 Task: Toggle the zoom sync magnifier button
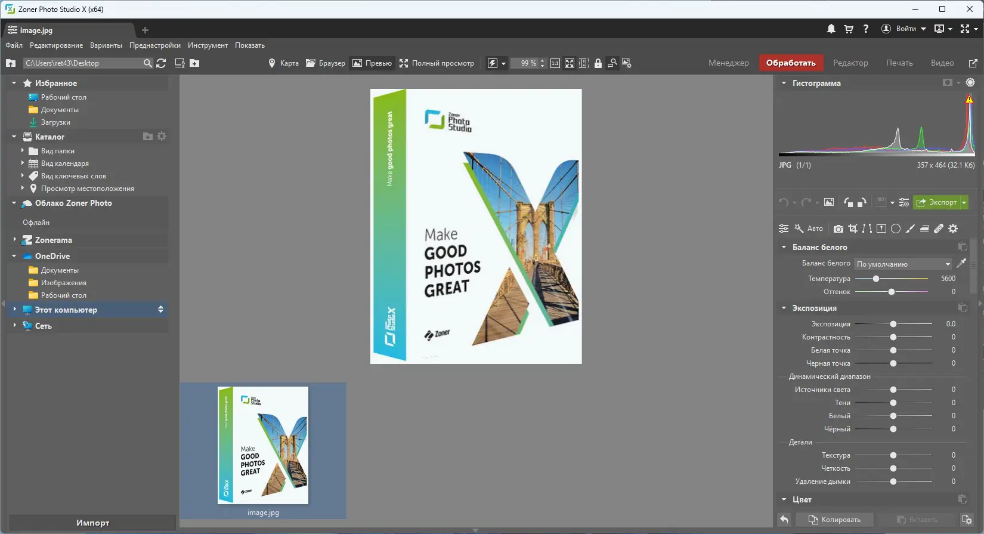pos(612,63)
